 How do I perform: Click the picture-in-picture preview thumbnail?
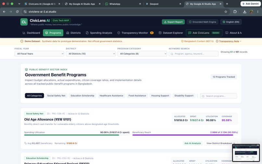[x=246, y=153]
